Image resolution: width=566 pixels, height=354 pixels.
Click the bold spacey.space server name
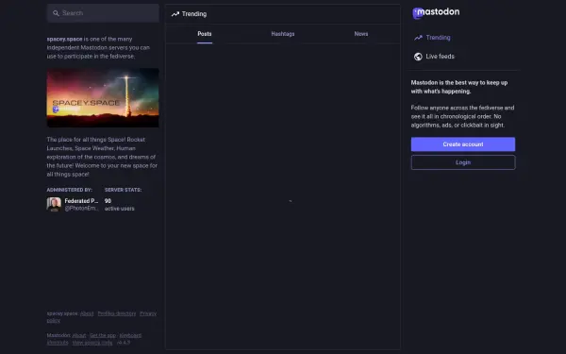coord(64,39)
